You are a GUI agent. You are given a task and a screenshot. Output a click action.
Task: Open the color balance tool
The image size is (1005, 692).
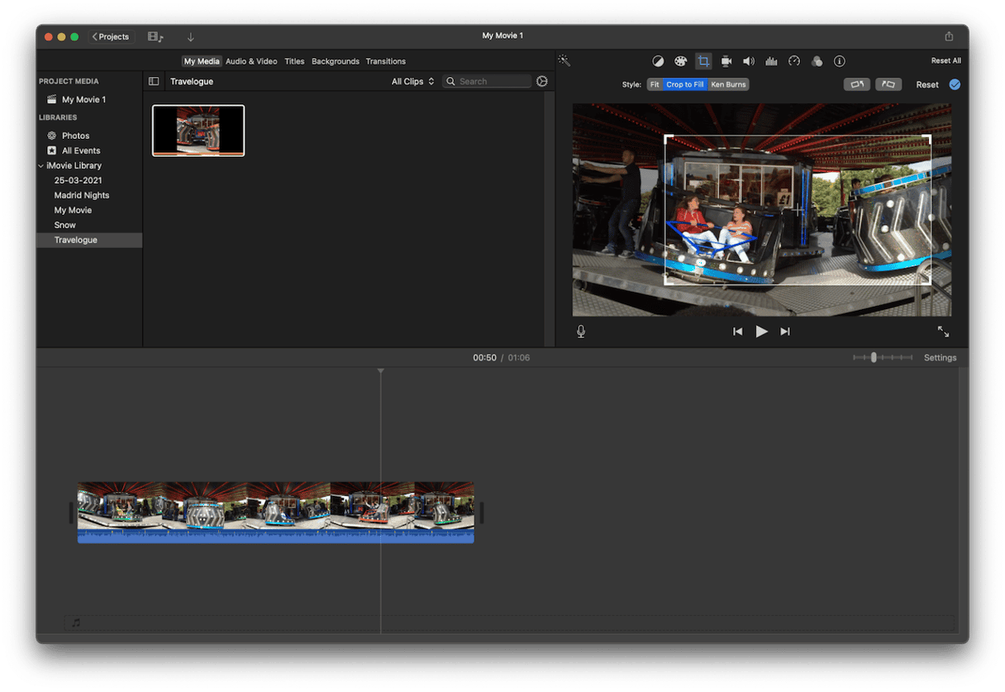click(658, 61)
